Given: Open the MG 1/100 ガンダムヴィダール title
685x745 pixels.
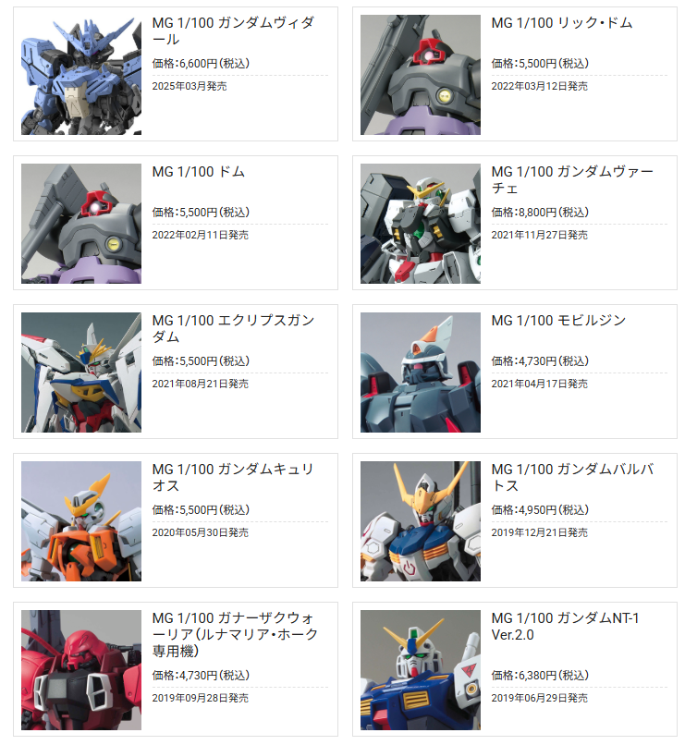Looking at the screenshot, I should tap(233, 31).
